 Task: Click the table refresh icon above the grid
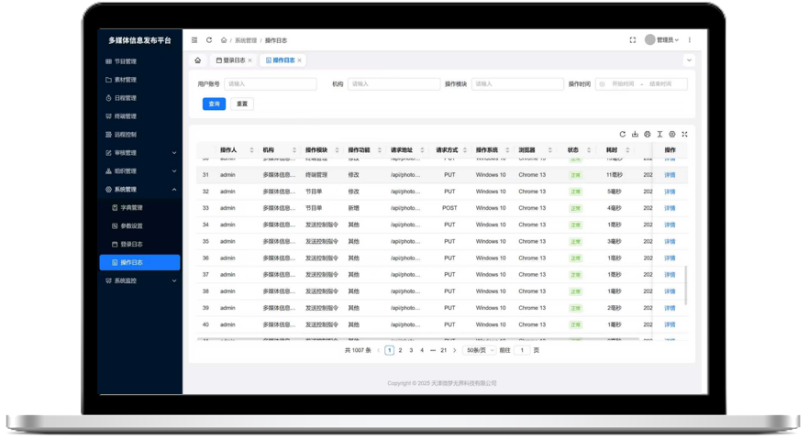(x=622, y=135)
